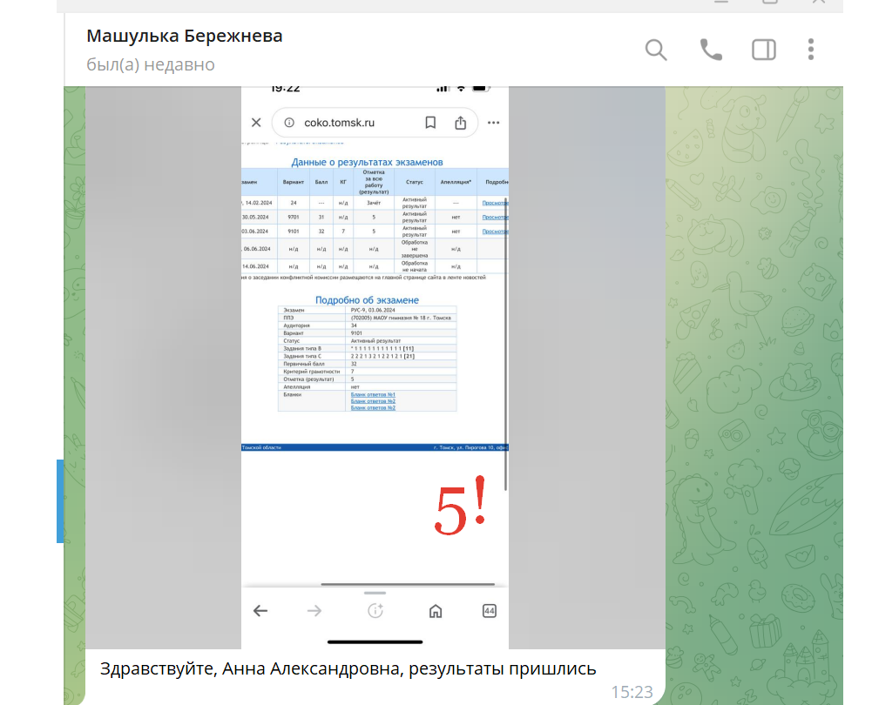Click the central icon in browser bottom bar
The height and width of the screenshot is (705, 872).
coord(375,611)
